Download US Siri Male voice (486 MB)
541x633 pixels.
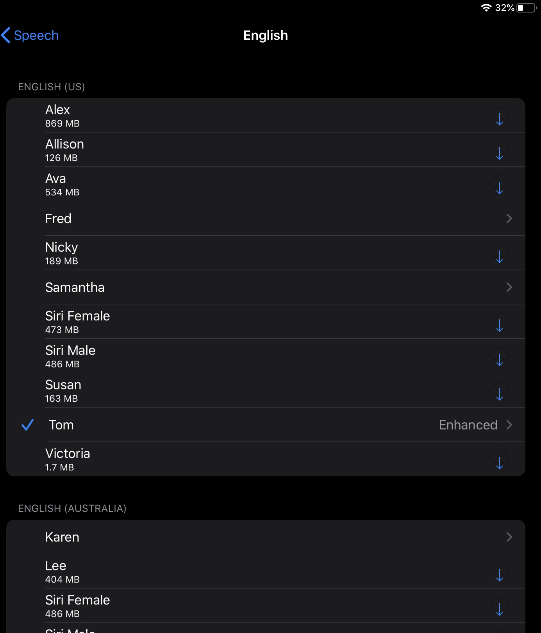tap(499, 357)
